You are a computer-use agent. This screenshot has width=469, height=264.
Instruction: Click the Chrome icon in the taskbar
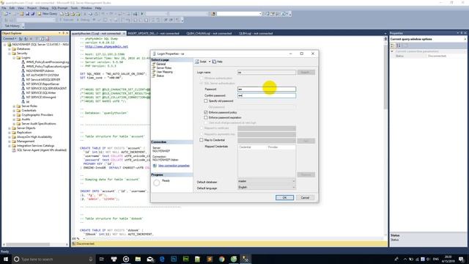(221, 259)
